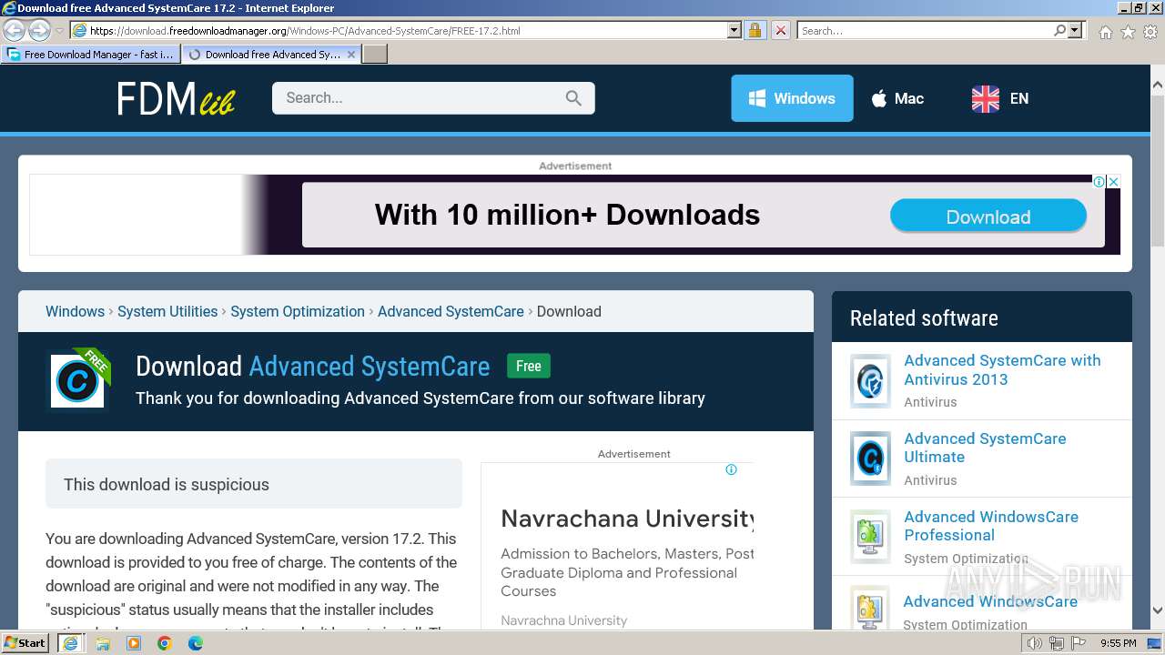Image resolution: width=1165 pixels, height=655 pixels.
Task: Click the Action Center flag tray icon
Action: point(1077,643)
